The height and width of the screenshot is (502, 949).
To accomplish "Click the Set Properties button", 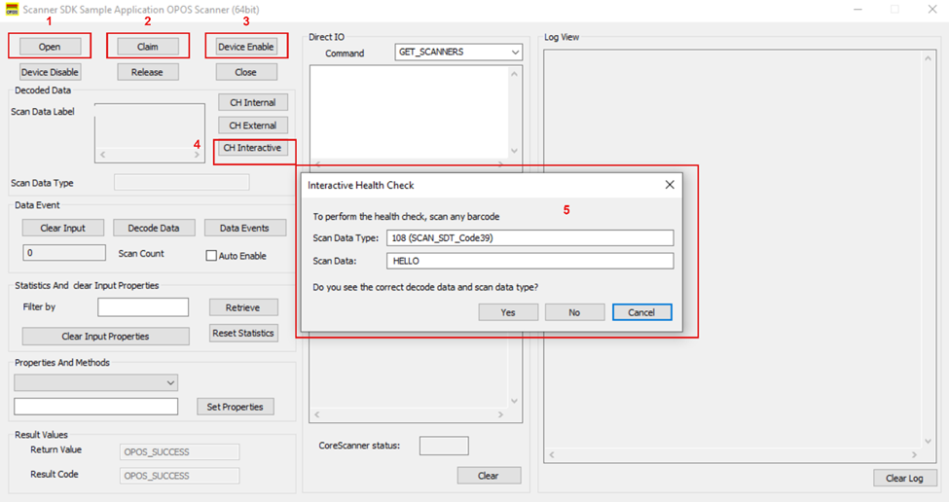I will pos(236,407).
